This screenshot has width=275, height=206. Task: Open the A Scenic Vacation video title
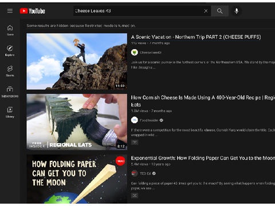pos(196,37)
